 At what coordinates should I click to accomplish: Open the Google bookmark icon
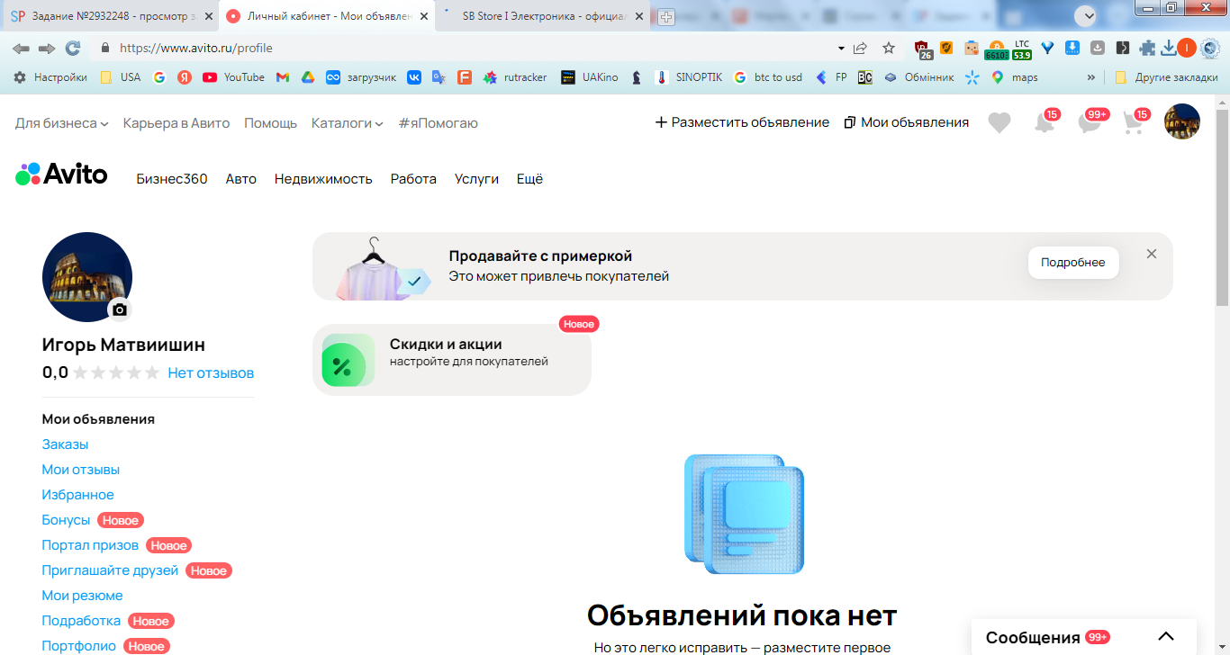[159, 77]
